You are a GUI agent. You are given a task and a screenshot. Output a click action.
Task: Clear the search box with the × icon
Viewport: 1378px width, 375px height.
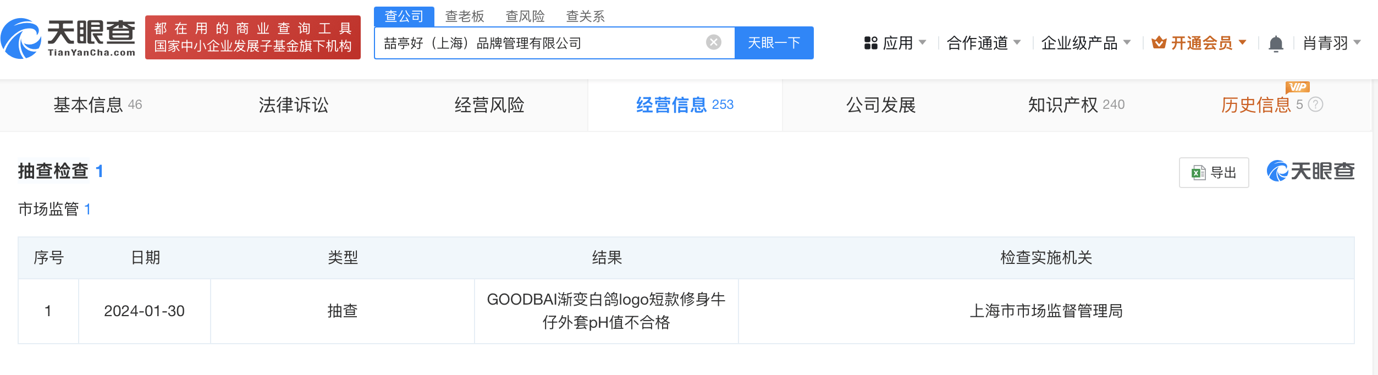coord(713,42)
